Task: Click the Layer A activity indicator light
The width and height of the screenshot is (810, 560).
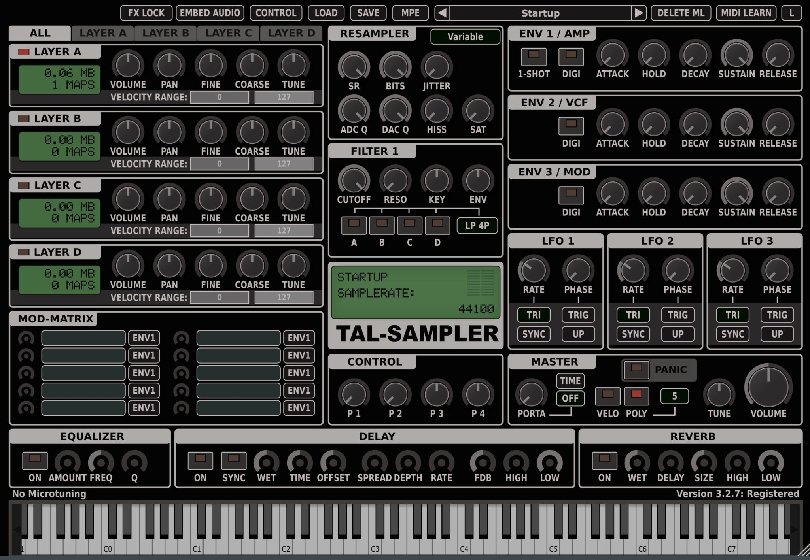Action: click(x=23, y=51)
